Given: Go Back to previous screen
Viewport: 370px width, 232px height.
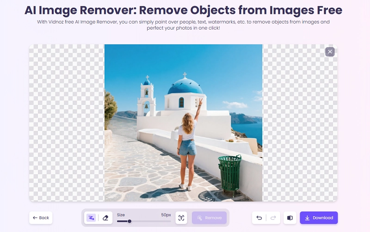Looking at the screenshot, I should [x=41, y=218].
